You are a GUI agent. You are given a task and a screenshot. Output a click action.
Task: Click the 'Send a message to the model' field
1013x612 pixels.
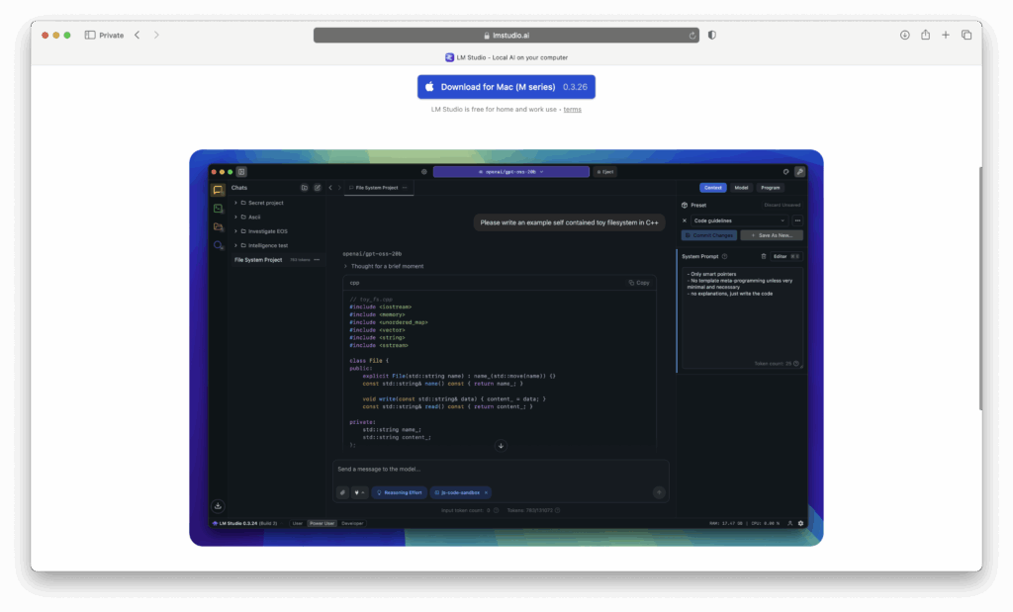(501, 470)
